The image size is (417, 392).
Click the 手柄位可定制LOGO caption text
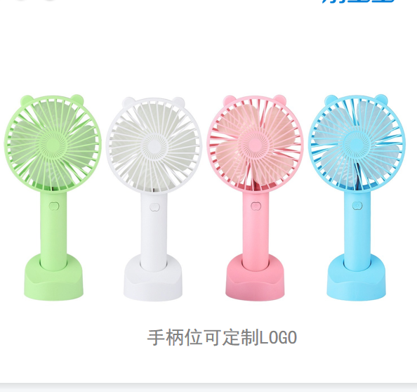(222, 338)
